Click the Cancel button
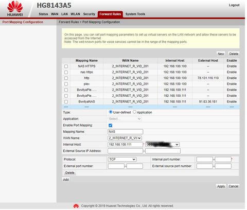This screenshot has width=247, height=210. pyautogui.click(x=234, y=186)
